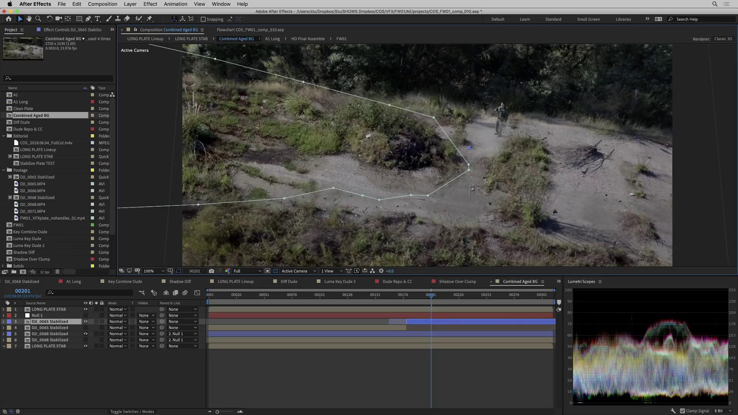Switch to the Dude Repo & CC timeline tab

397,282
